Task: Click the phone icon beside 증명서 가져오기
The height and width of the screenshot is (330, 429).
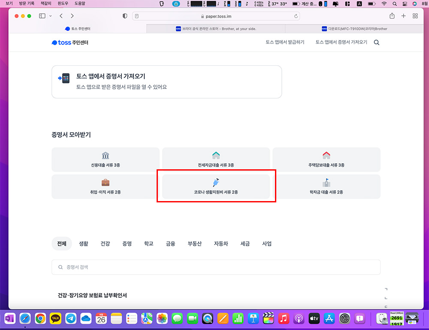Action: point(64,78)
